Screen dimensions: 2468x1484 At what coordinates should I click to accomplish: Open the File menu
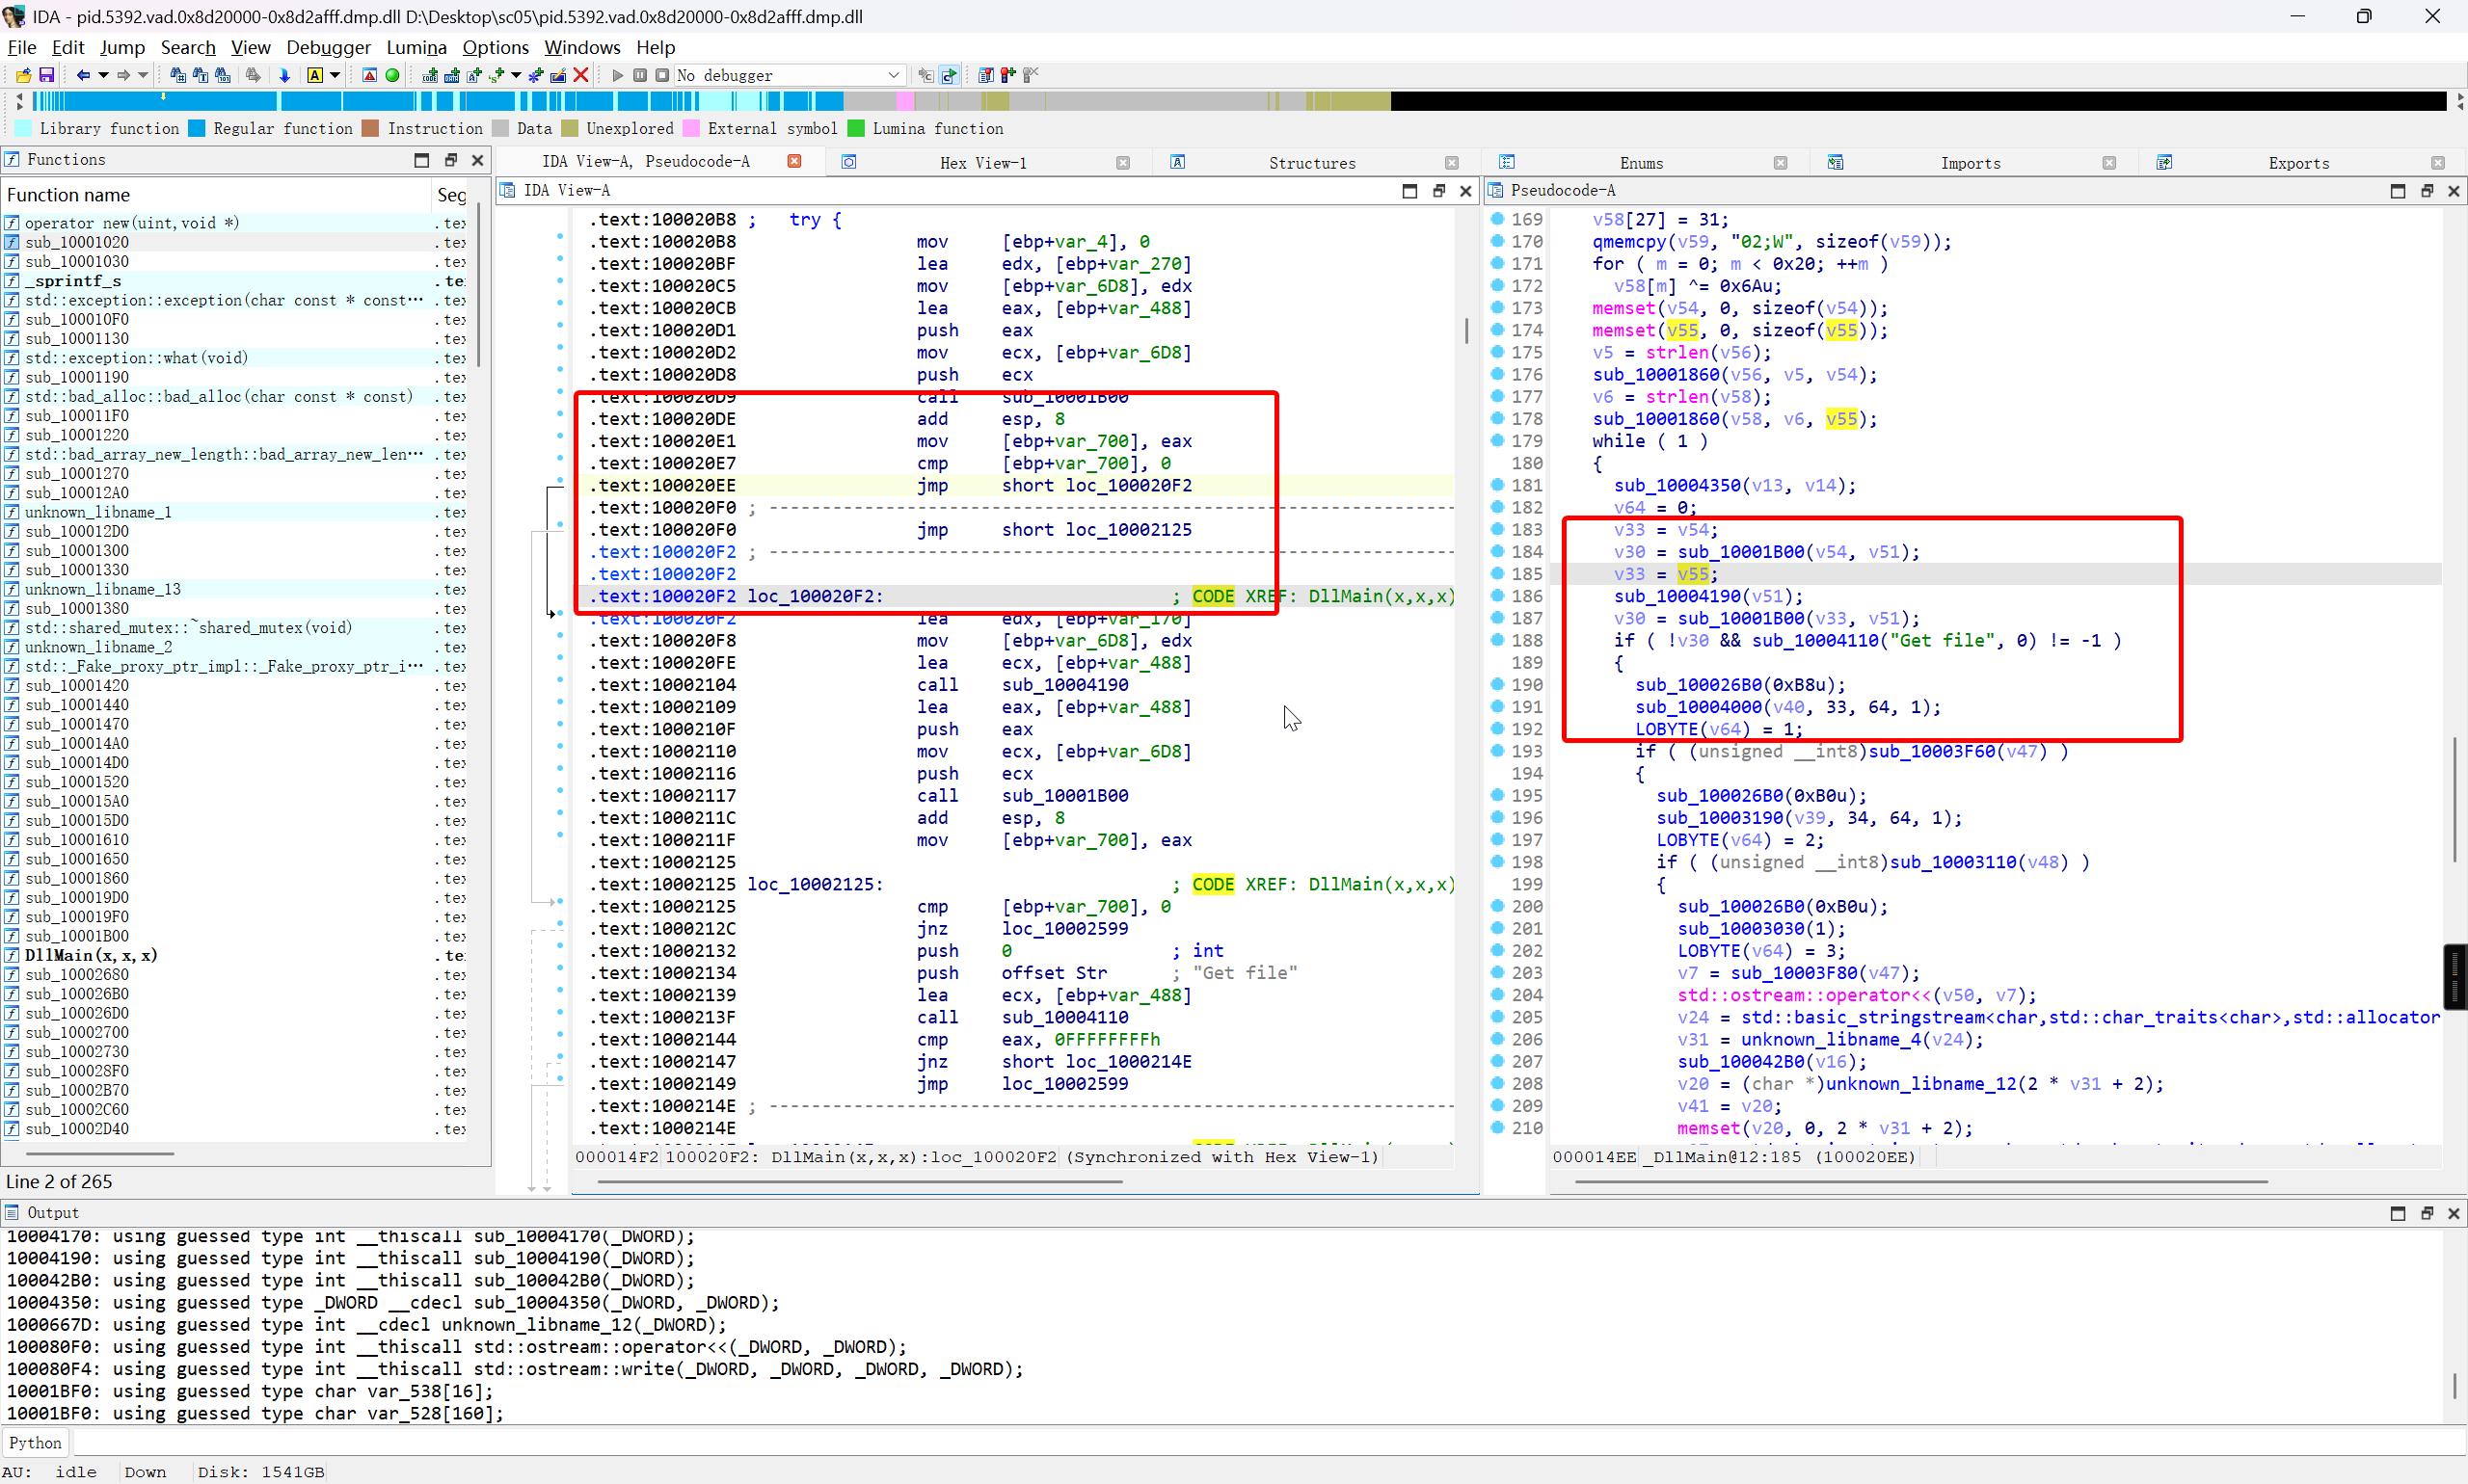(x=21, y=47)
